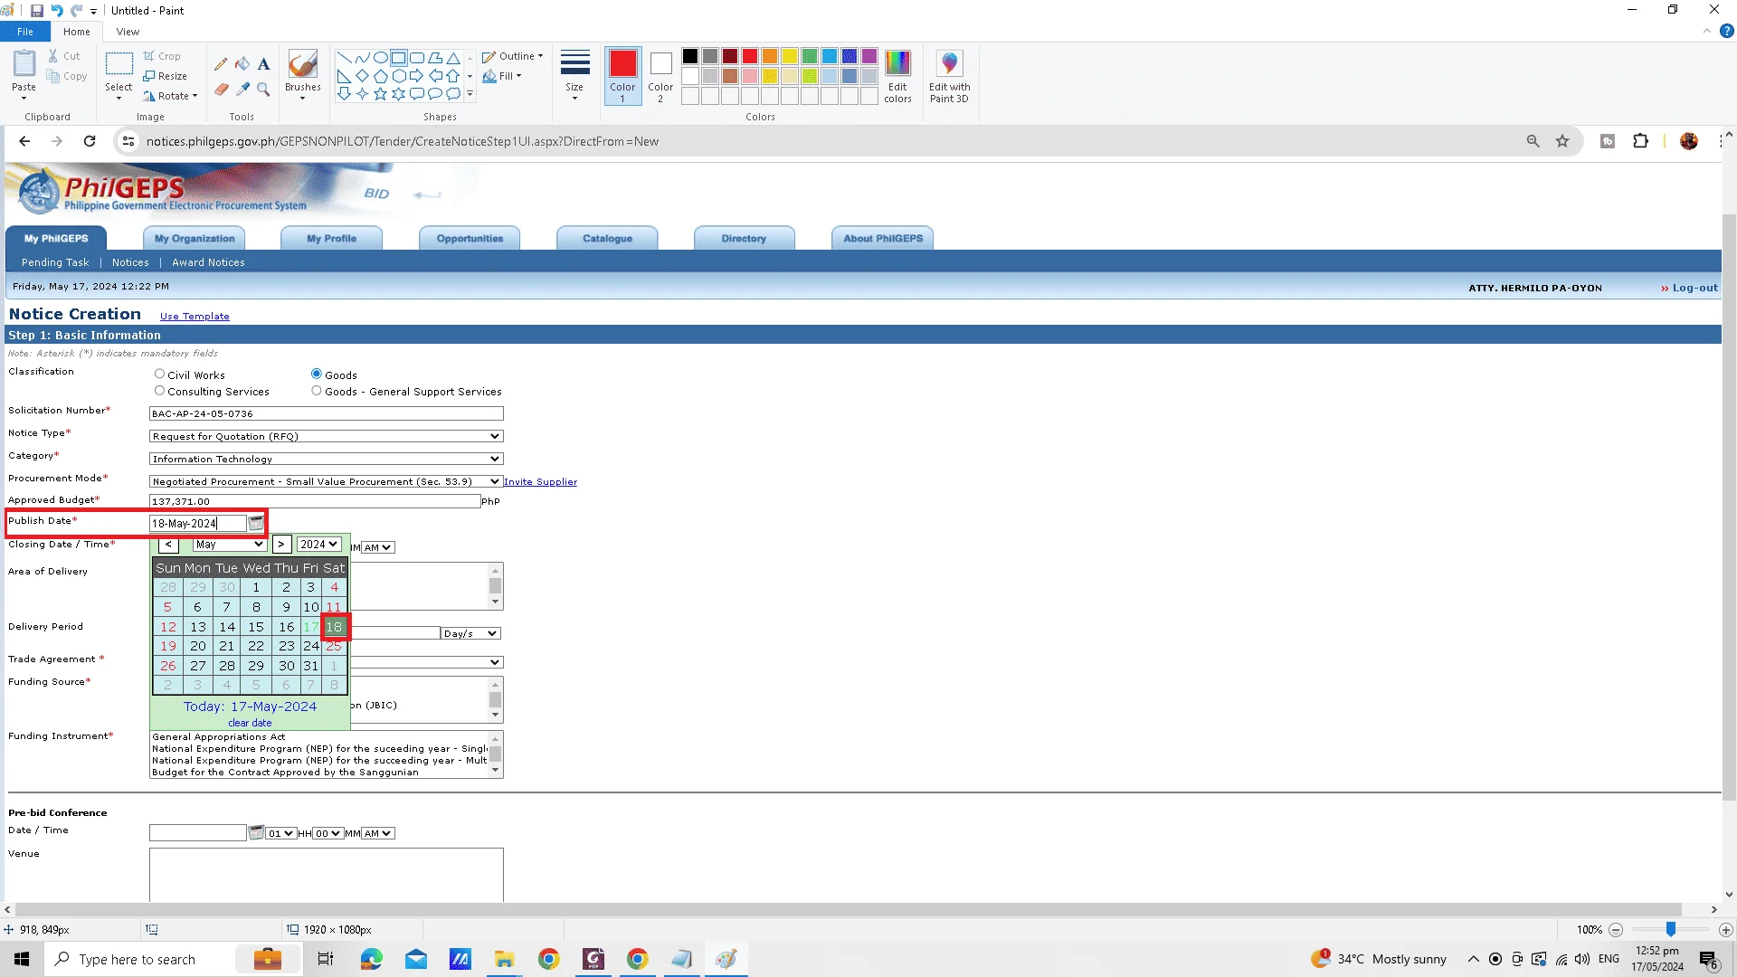Open the Mail app from taskbar
1737x977 pixels.
coord(416,959)
